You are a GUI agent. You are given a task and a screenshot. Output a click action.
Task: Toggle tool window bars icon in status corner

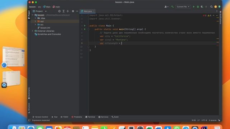[x=29, y=120]
